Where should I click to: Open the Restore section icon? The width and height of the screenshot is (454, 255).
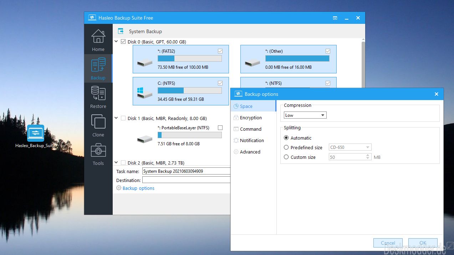click(x=98, y=93)
